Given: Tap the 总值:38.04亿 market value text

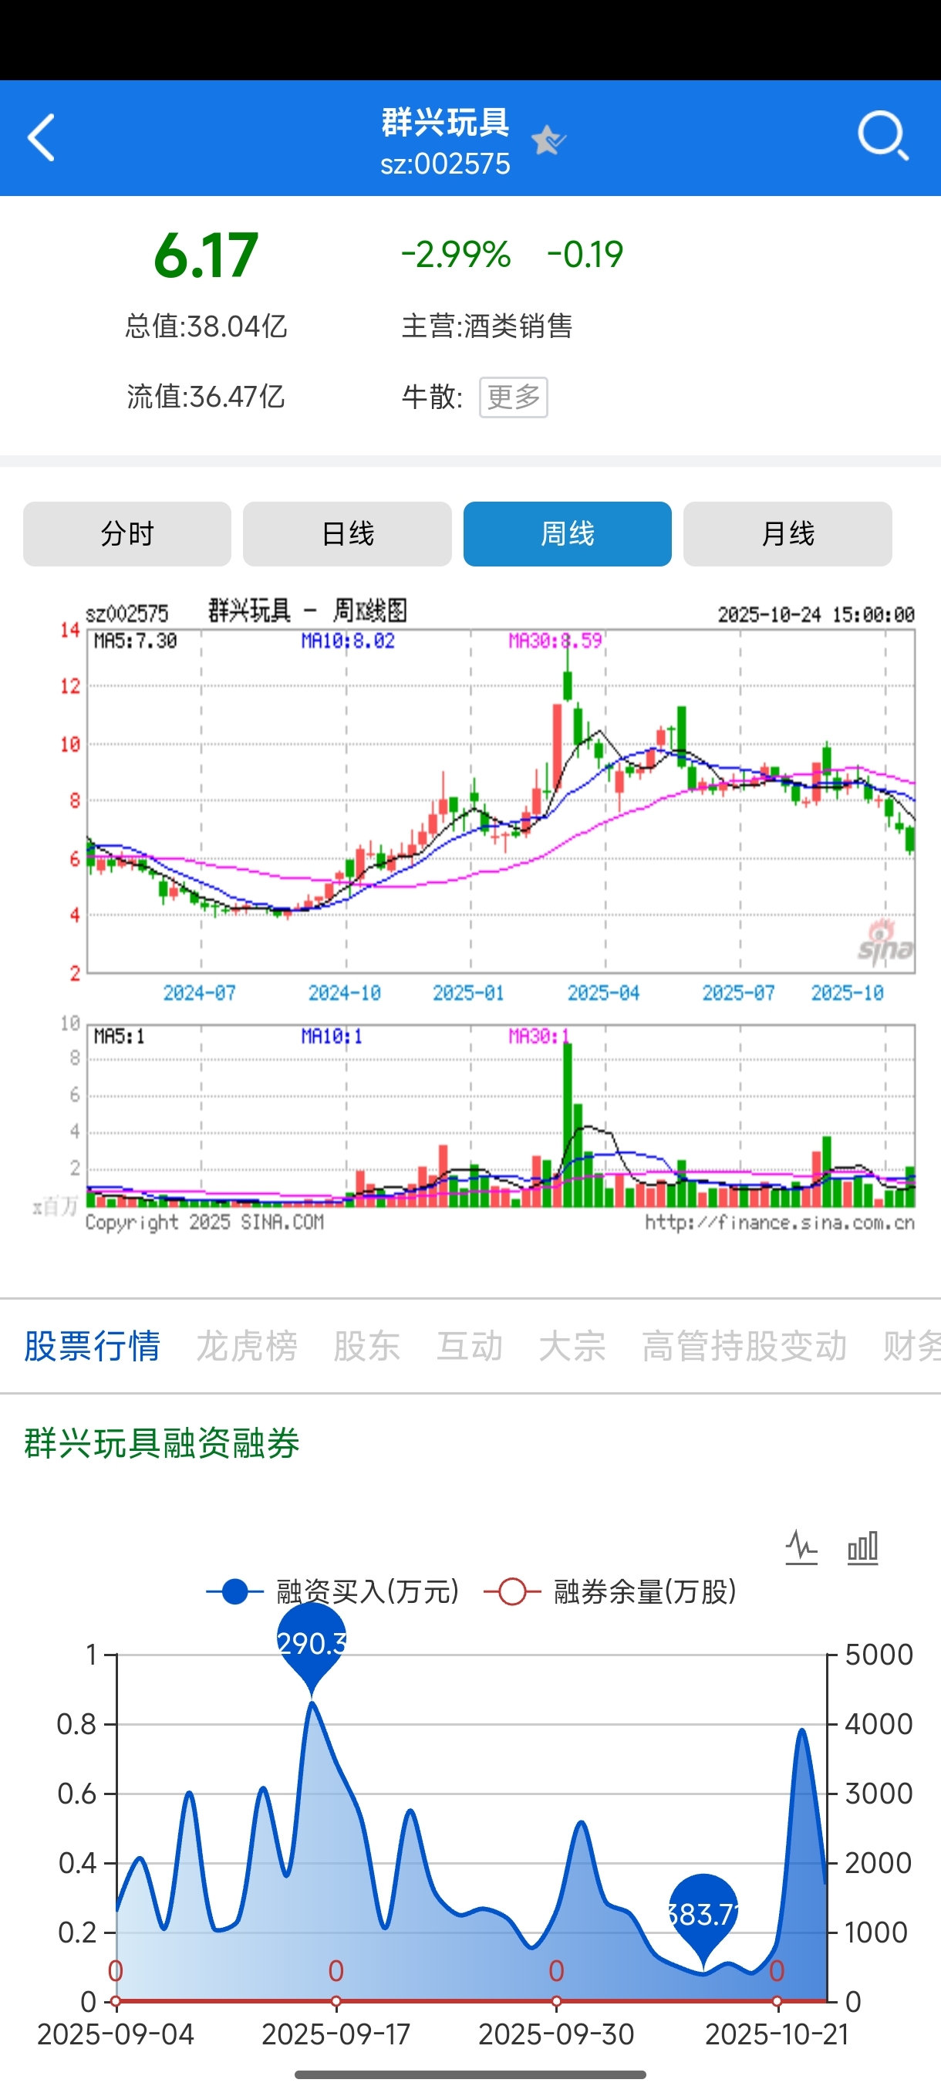Looking at the screenshot, I should click(206, 326).
